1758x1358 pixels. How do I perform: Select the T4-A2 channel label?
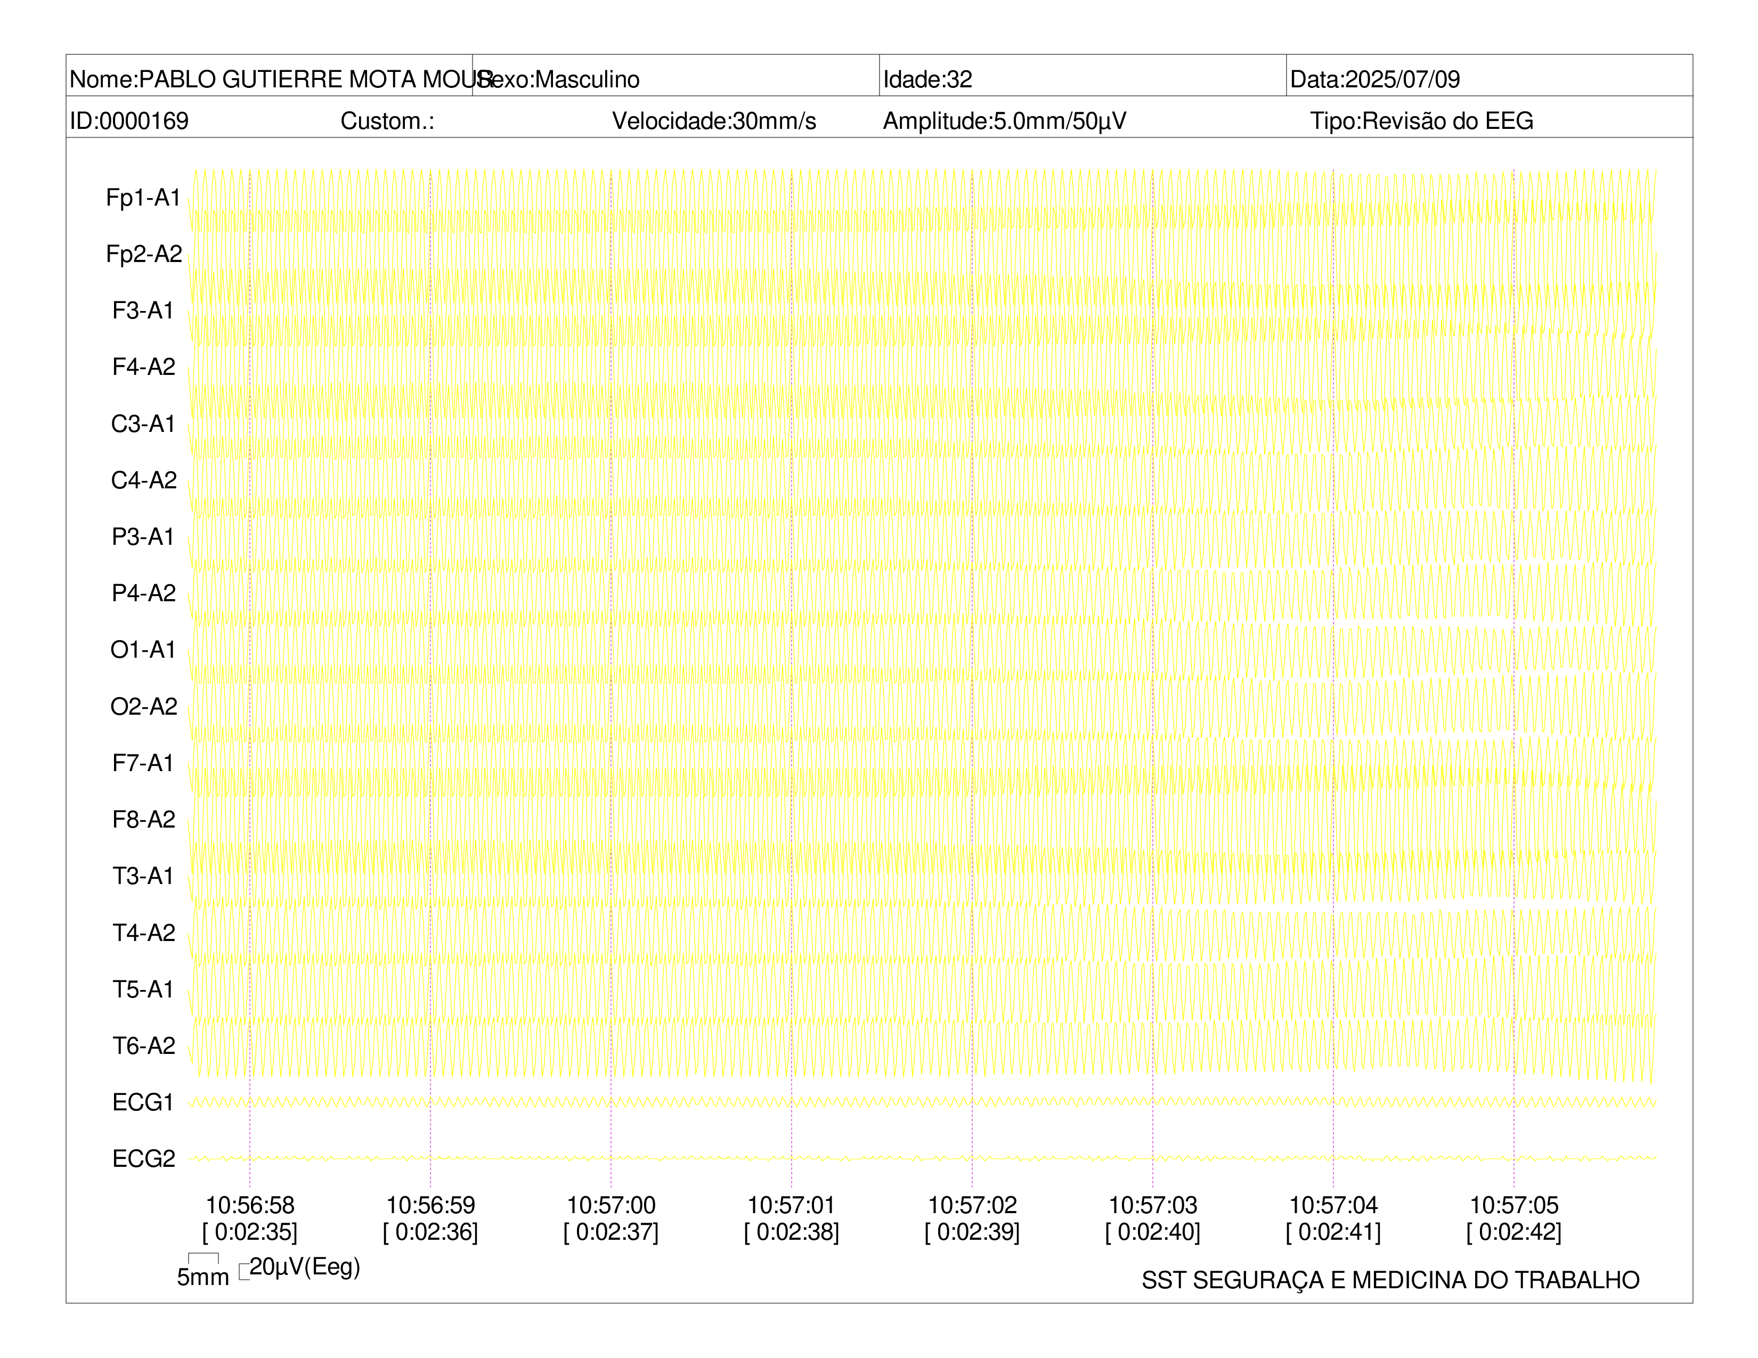[x=143, y=932]
